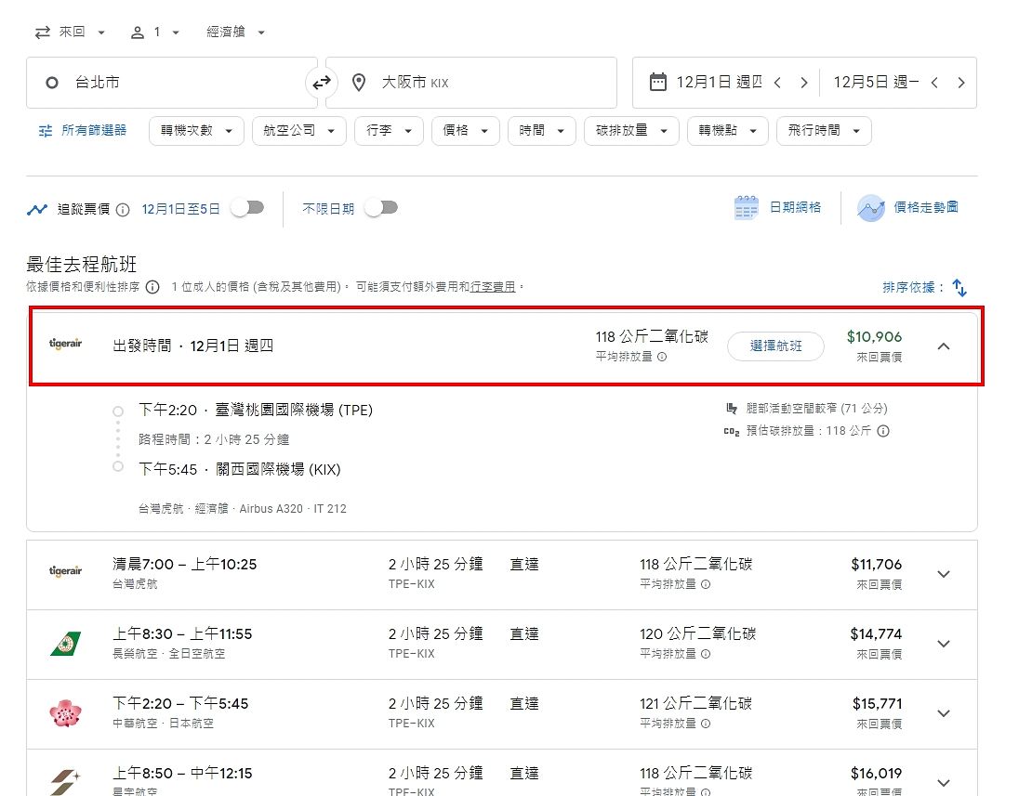This screenshot has height=796, width=1032.
Task: Open the 經濟艙 cabin class dropdown
Action: click(x=236, y=33)
